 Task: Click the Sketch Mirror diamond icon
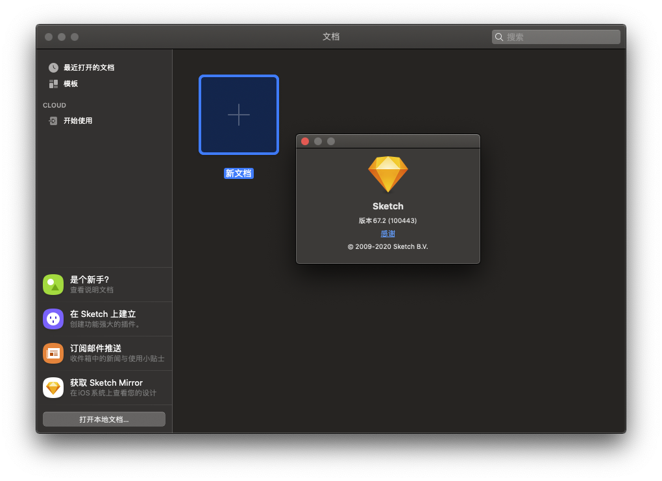coord(53,388)
